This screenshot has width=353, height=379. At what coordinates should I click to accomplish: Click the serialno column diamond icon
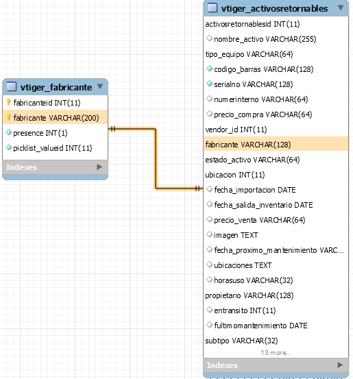tap(209, 84)
